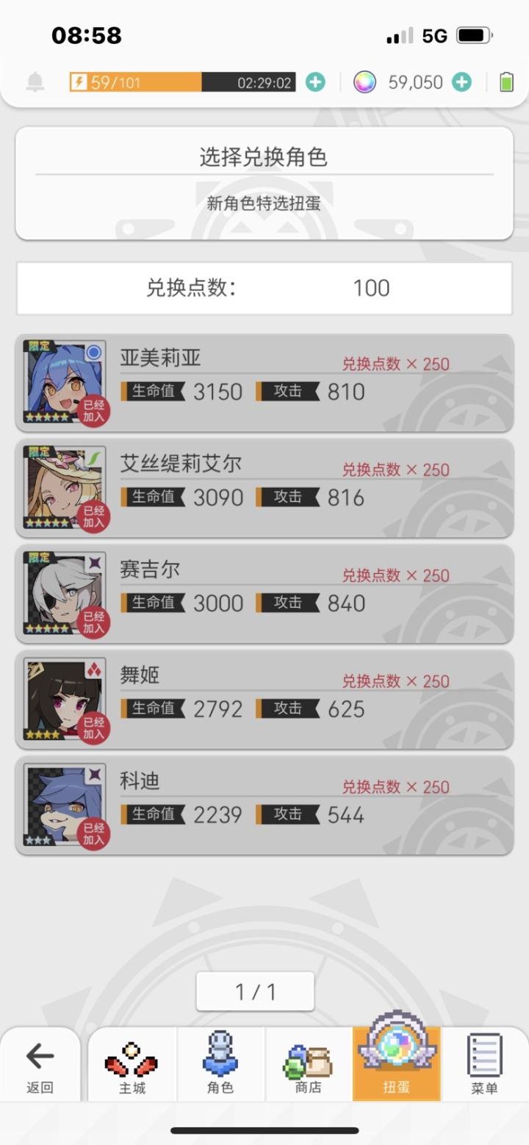529x1145 pixels.
Task: Add stamina with the plus icon beside the timer
Action: [x=315, y=82]
